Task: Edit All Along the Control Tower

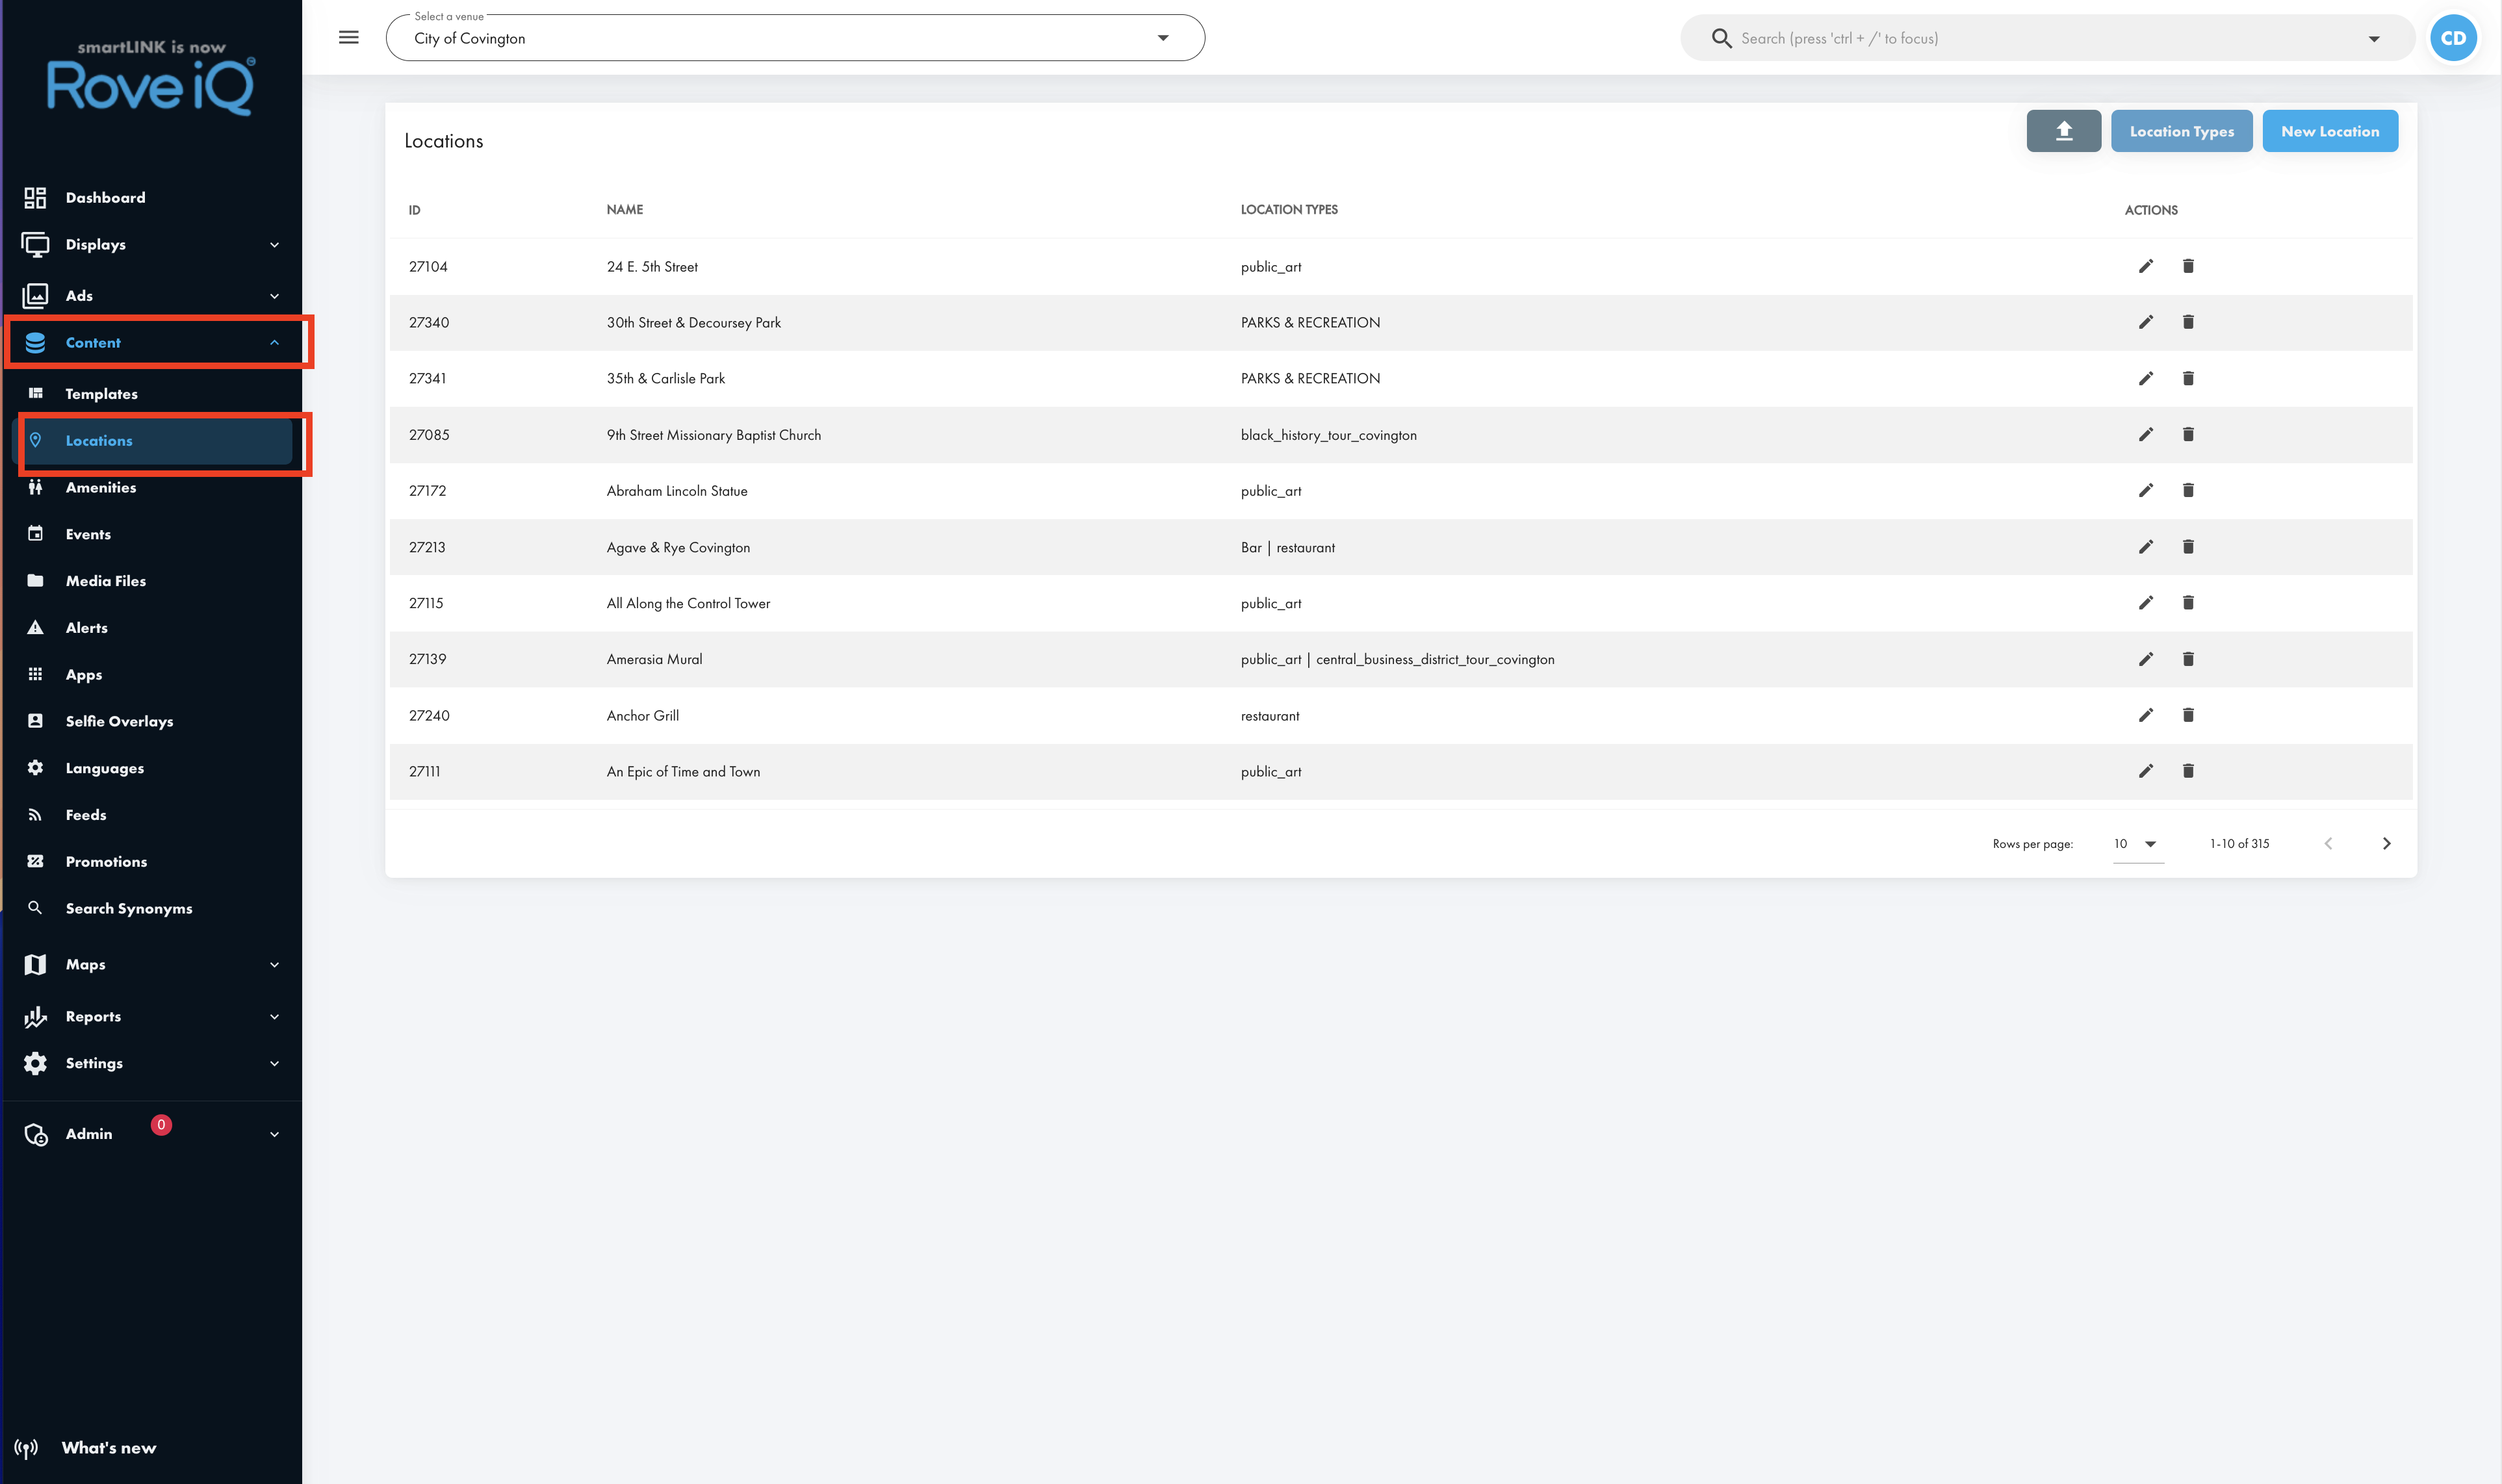Action: pos(2145,603)
